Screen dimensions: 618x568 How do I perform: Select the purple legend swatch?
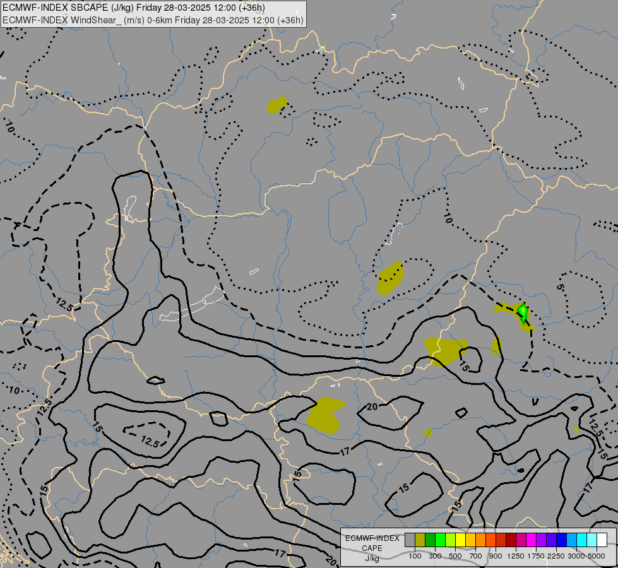click(541, 540)
